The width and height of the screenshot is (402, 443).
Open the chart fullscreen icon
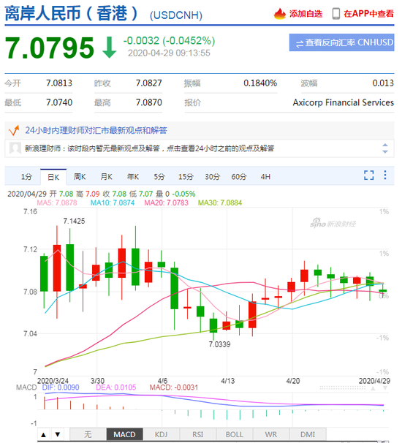click(368, 175)
